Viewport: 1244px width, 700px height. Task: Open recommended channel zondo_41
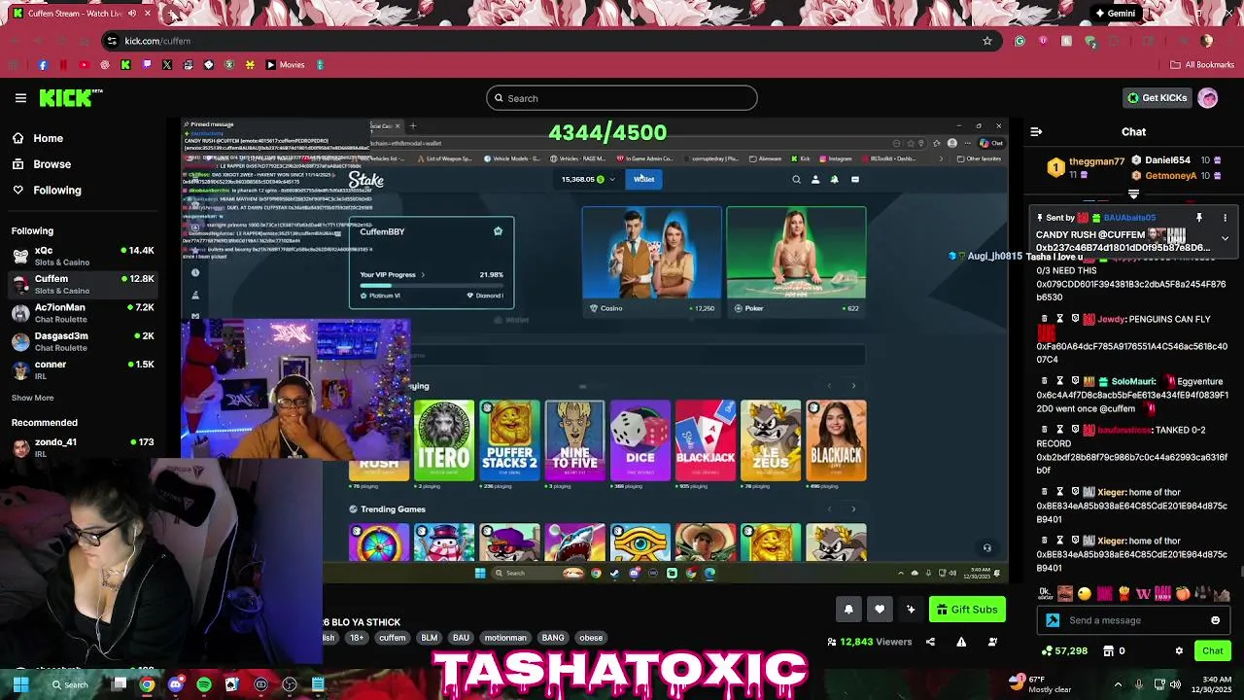(83, 447)
